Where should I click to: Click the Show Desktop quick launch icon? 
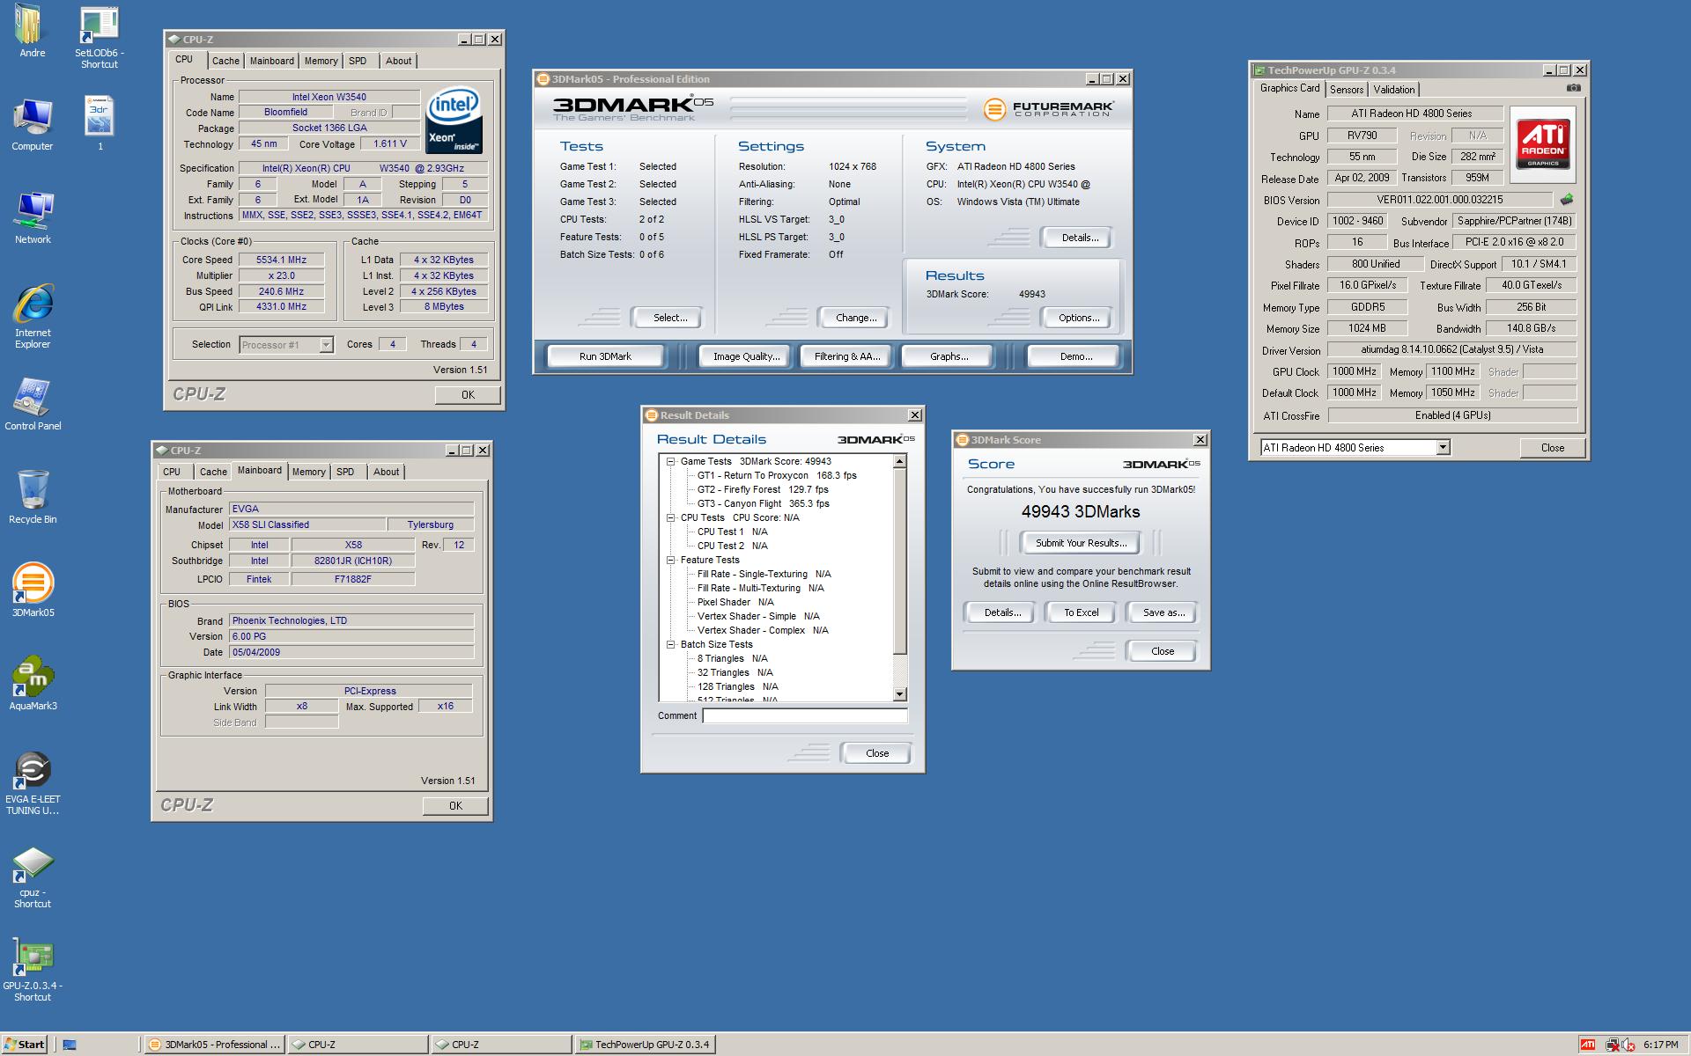[70, 1045]
